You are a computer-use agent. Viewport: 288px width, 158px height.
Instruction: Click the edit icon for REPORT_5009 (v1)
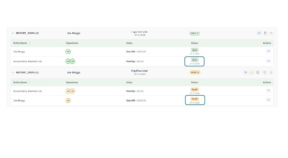coord(252,72)
